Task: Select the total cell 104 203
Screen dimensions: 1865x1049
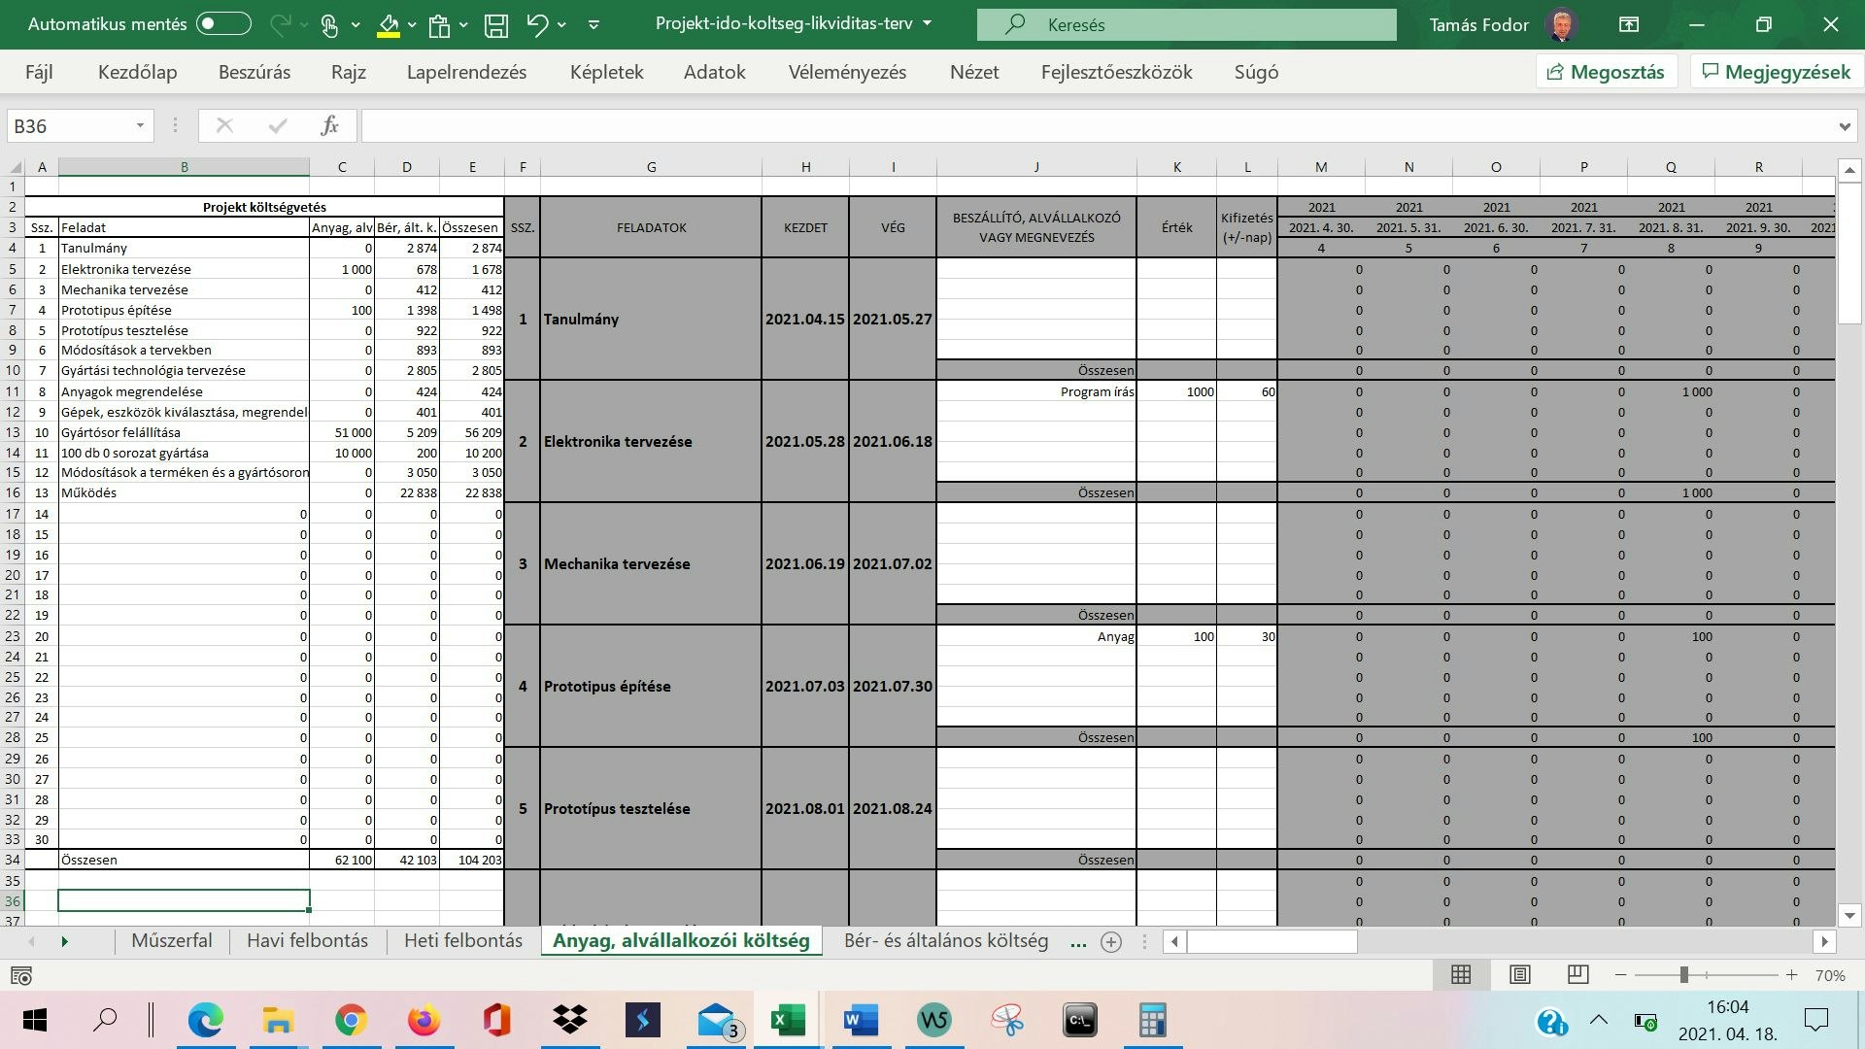Action: [472, 860]
